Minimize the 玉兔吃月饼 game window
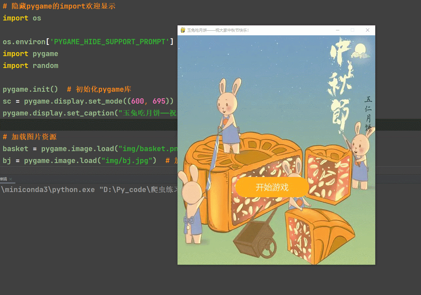 coord(338,30)
